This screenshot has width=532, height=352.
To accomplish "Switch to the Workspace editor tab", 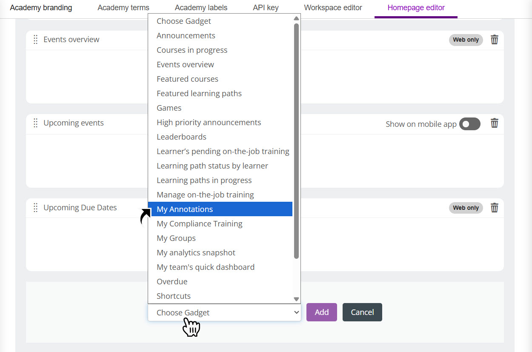I will pos(333,8).
